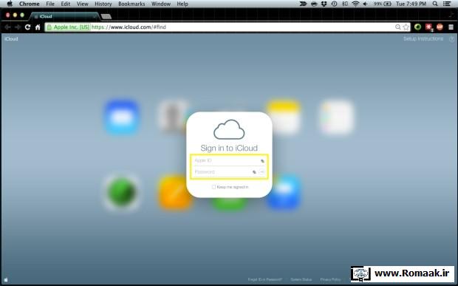This screenshot has width=458, height=286.
Task: Go to the Chrome home page icon
Action: point(38,27)
